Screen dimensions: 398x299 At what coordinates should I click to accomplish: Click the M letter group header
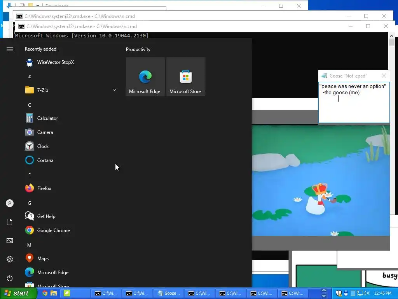coord(30,245)
